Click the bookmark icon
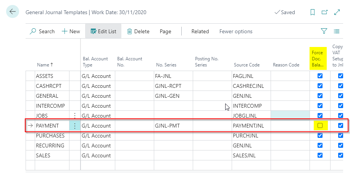The width and height of the screenshot is (350, 173). (313, 12)
